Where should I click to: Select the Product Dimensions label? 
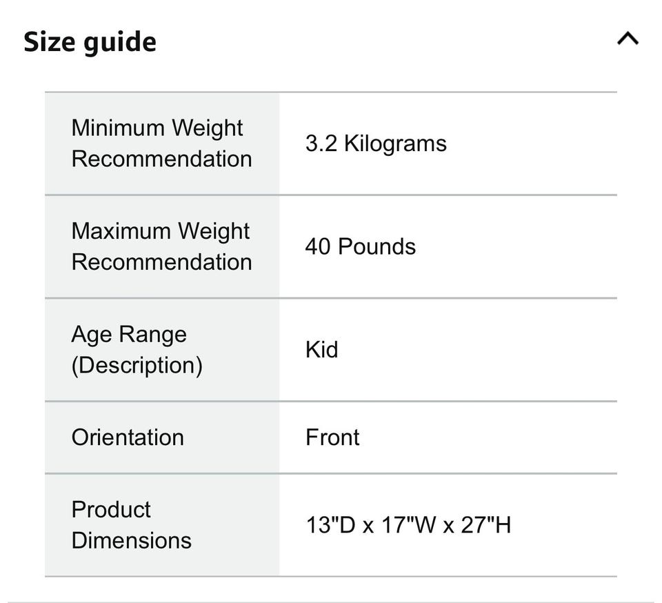point(131,524)
